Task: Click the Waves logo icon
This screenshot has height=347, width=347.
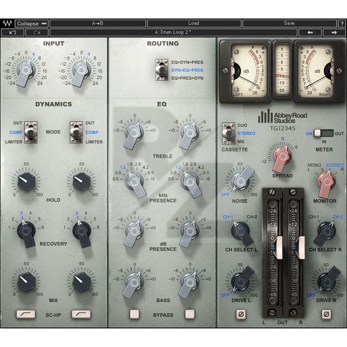Action: click(x=7, y=23)
